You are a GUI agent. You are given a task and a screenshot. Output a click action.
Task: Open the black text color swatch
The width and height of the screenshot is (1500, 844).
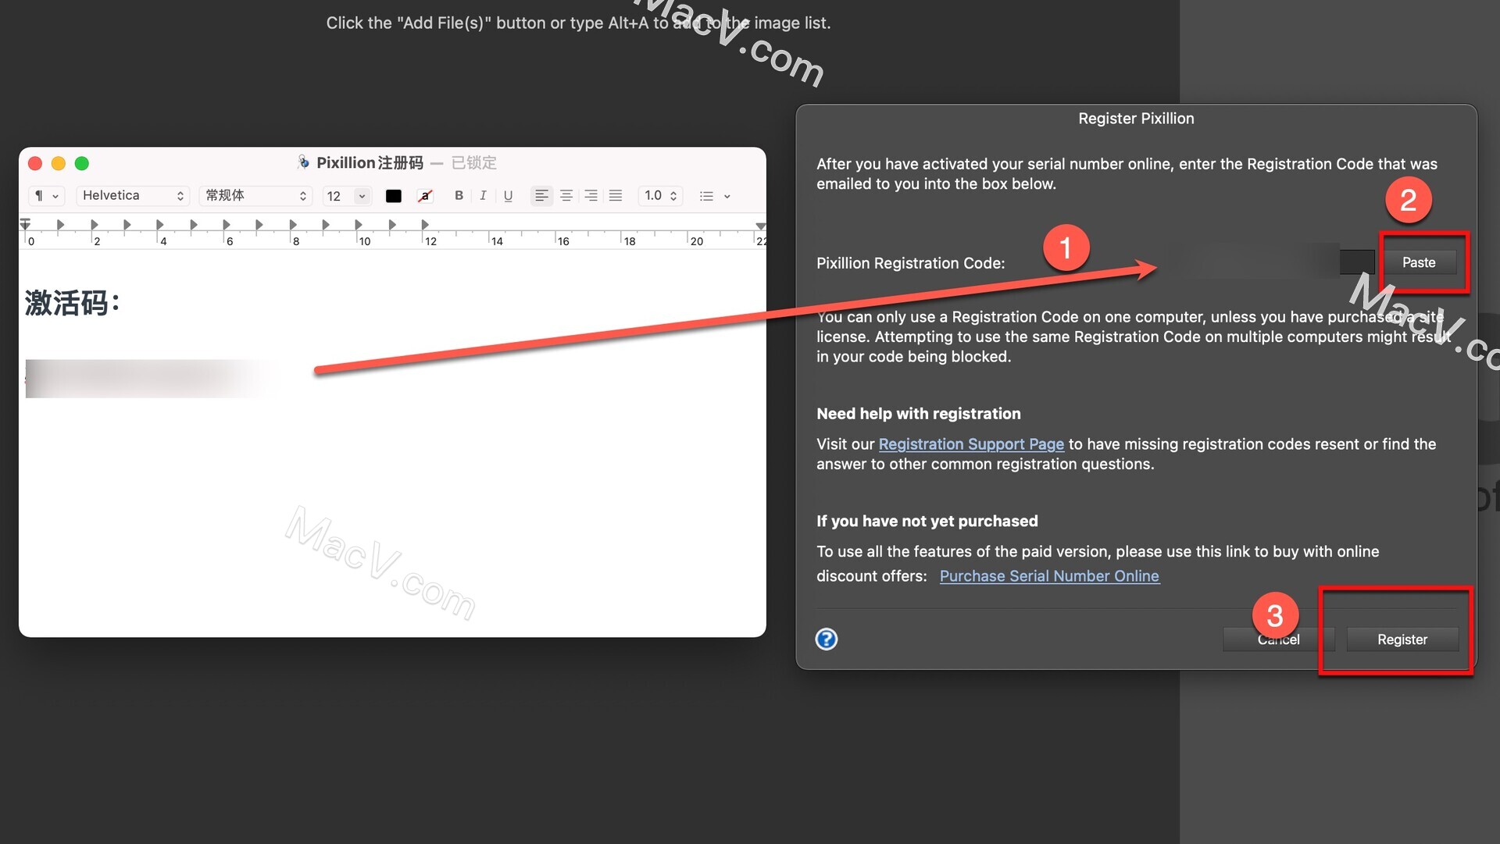point(394,196)
